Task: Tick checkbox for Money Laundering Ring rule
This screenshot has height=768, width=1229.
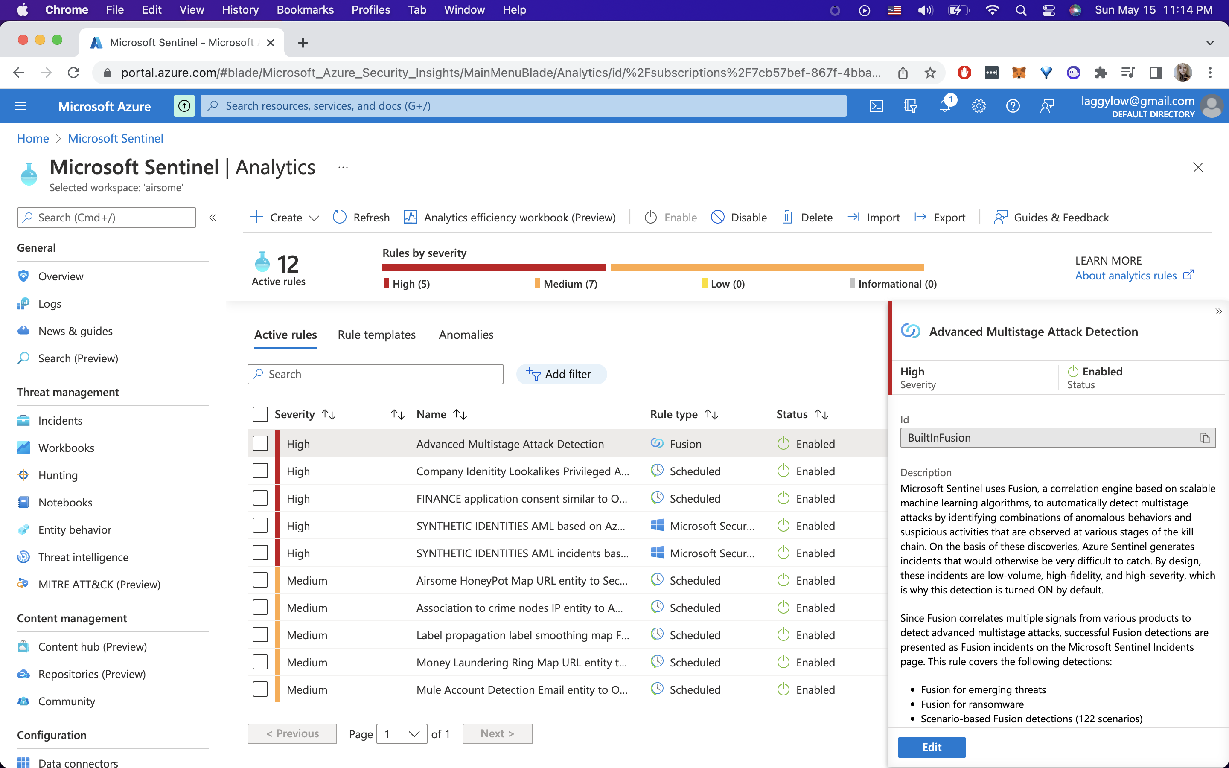Action: (260, 662)
